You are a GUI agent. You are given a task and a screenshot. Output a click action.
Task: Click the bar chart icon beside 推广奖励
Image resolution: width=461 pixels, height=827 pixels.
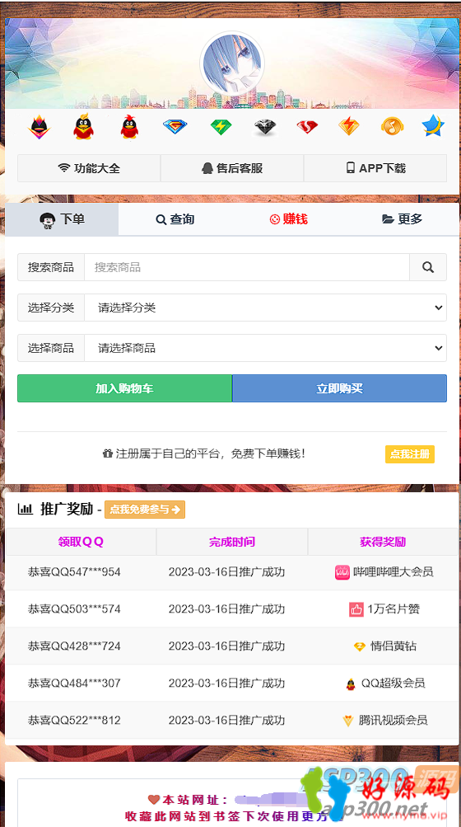[26, 509]
